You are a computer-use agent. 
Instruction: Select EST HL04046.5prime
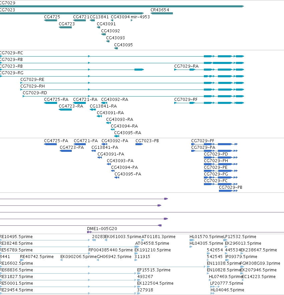pyautogui.click(x=213, y=293)
